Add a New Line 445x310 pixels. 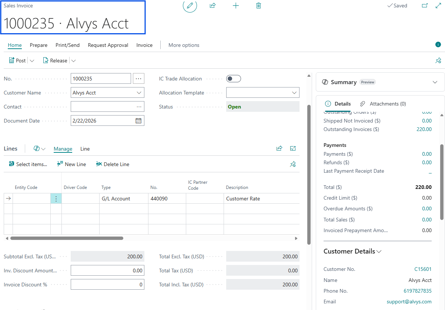(x=71, y=164)
